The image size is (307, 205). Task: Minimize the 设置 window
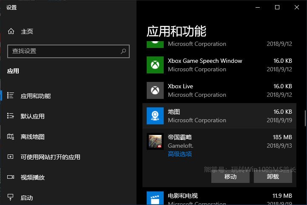(x=258, y=7)
